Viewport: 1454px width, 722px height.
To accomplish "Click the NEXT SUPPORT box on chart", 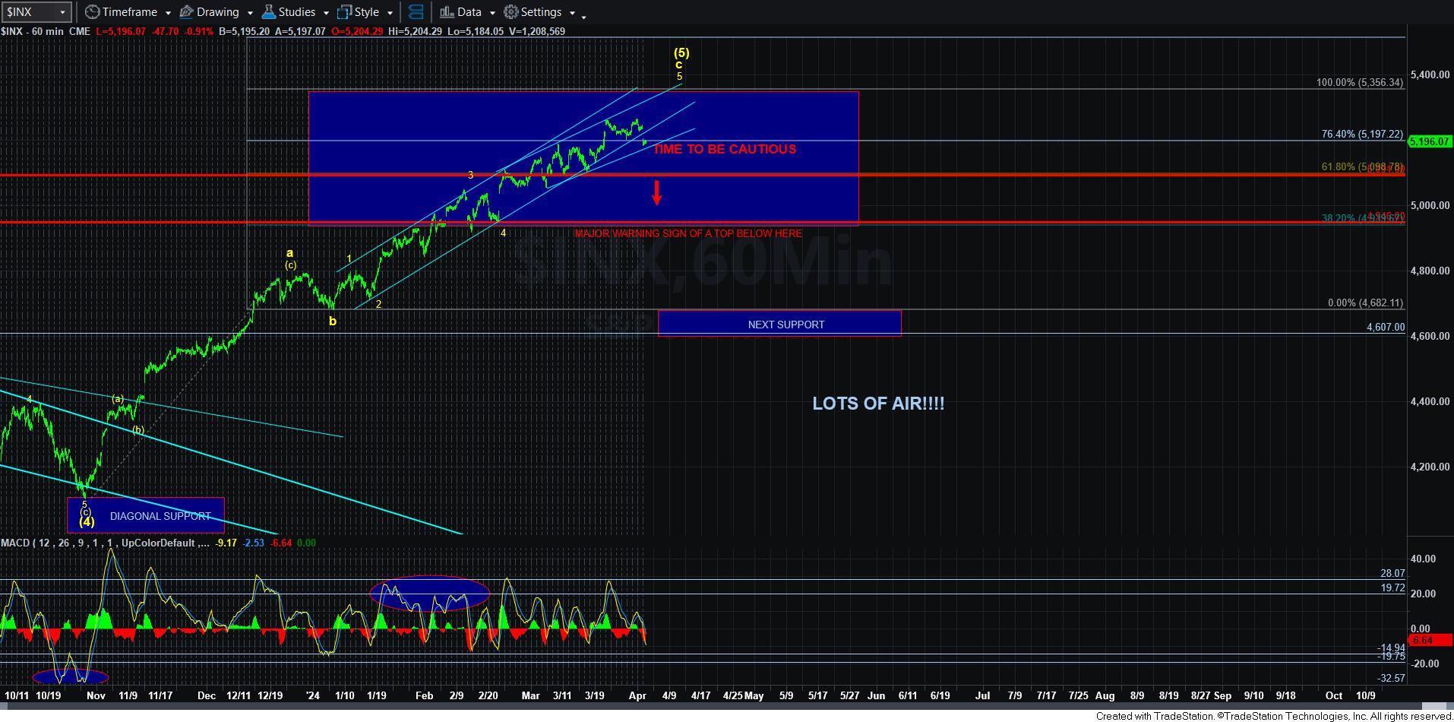I will pos(785,325).
